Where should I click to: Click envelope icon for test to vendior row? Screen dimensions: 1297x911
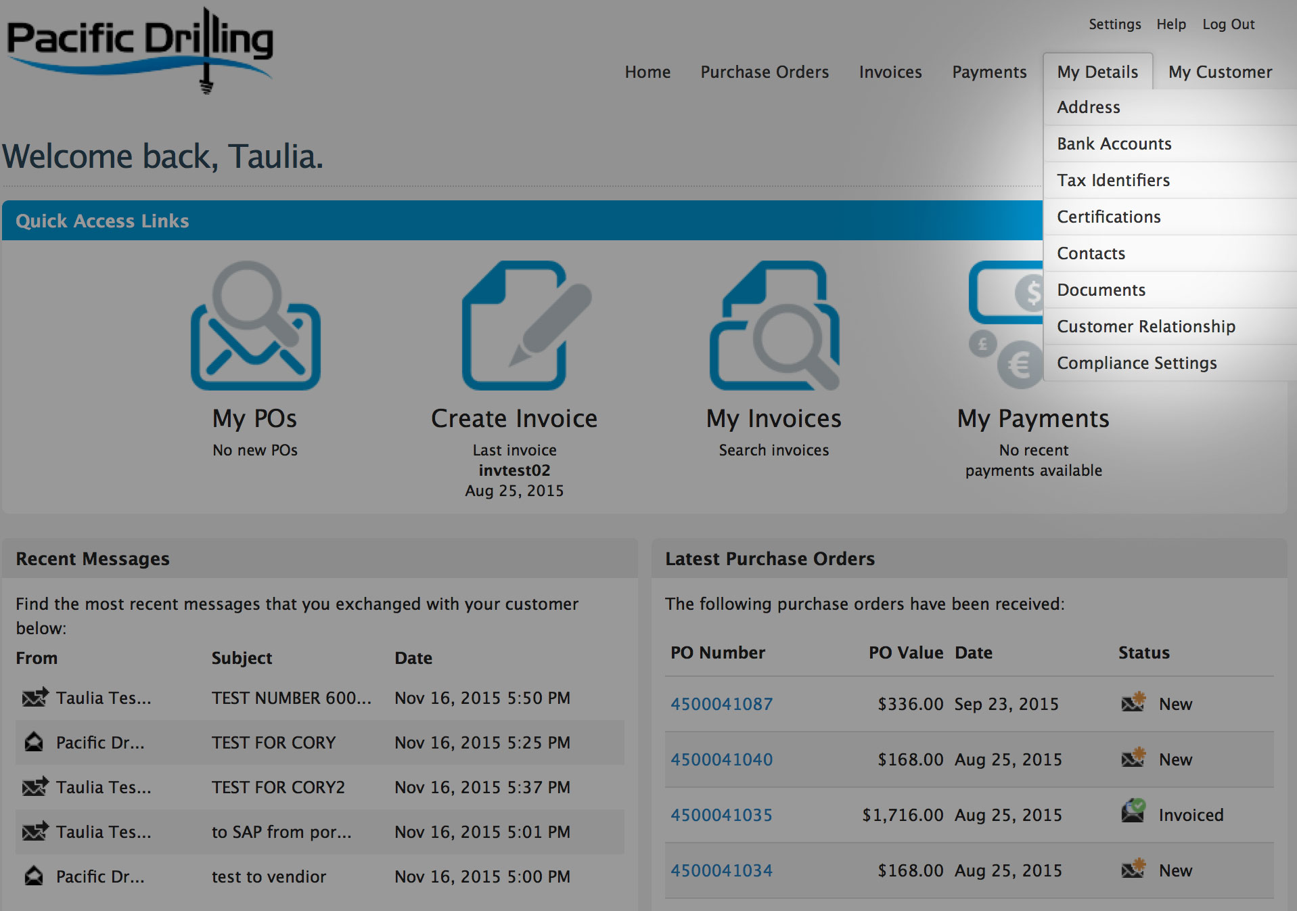click(x=34, y=876)
